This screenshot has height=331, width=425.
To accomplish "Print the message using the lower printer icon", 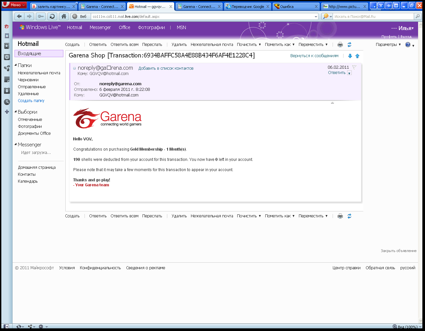I will click(x=340, y=216).
